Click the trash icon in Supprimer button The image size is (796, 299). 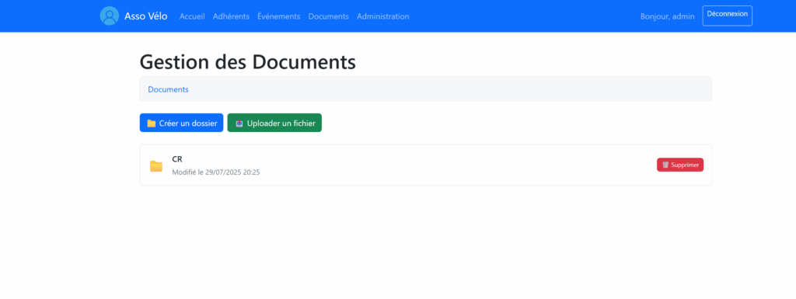[665, 165]
